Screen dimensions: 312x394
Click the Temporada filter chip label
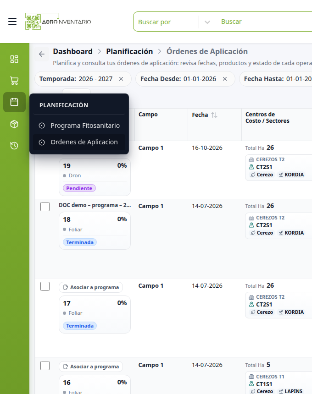click(x=58, y=79)
